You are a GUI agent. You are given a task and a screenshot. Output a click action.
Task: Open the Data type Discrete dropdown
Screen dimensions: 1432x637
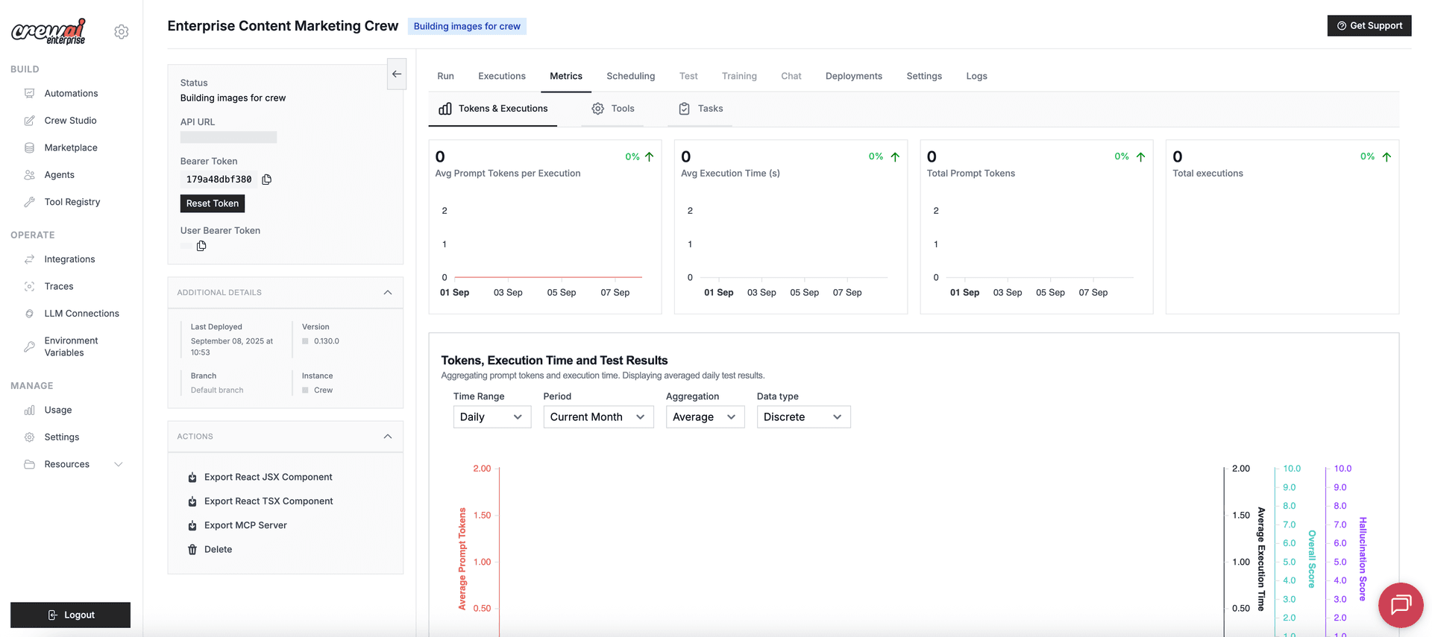pyautogui.click(x=803, y=417)
